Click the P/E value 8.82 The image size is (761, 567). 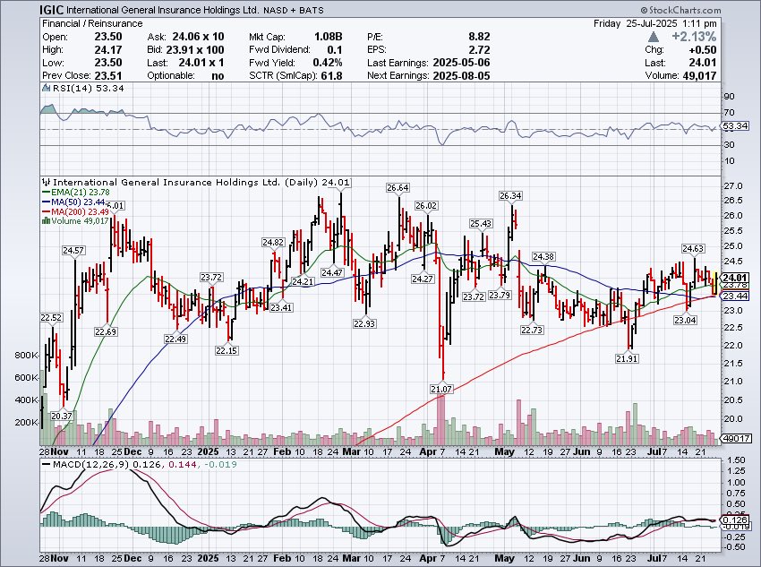click(x=479, y=37)
